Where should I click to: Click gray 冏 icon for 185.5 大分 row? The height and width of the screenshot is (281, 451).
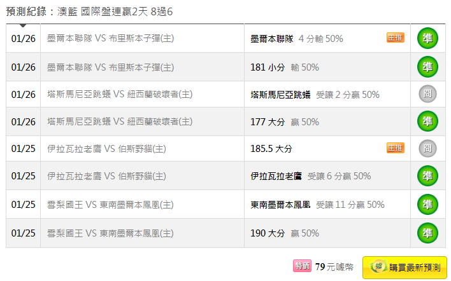pos(427,148)
